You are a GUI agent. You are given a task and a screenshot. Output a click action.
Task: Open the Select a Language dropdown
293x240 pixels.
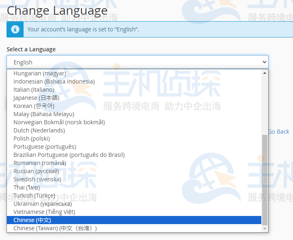coord(137,62)
